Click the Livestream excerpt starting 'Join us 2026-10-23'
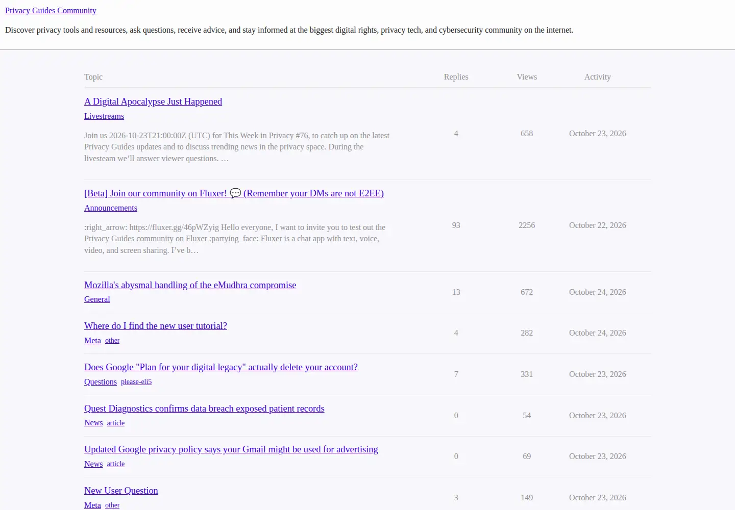The height and width of the screenshot is (510, 735). [237, 147]
